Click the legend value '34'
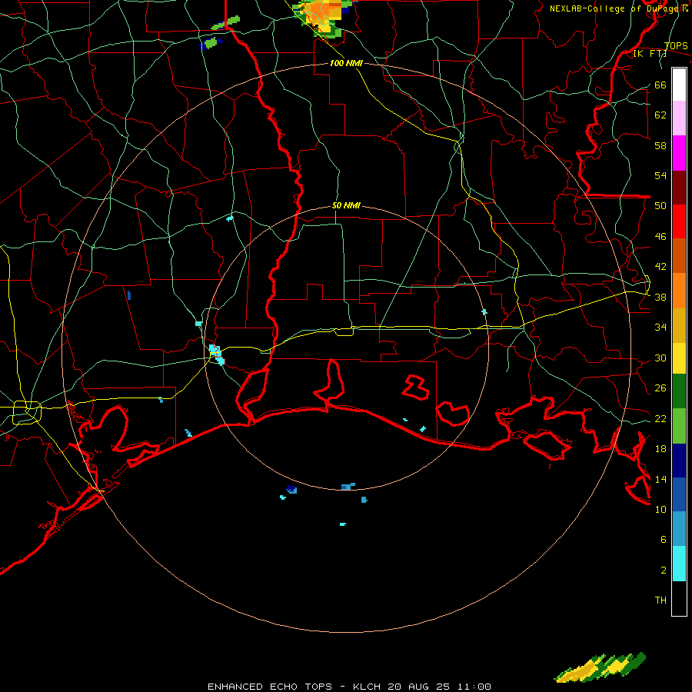 pyautogui.click(x=660, y=327)
